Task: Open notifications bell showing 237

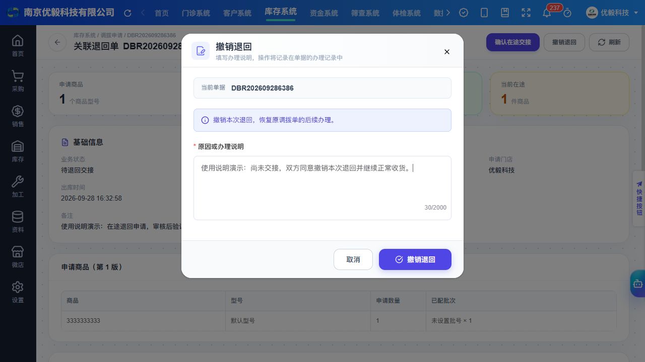Action: pos(547,13)
